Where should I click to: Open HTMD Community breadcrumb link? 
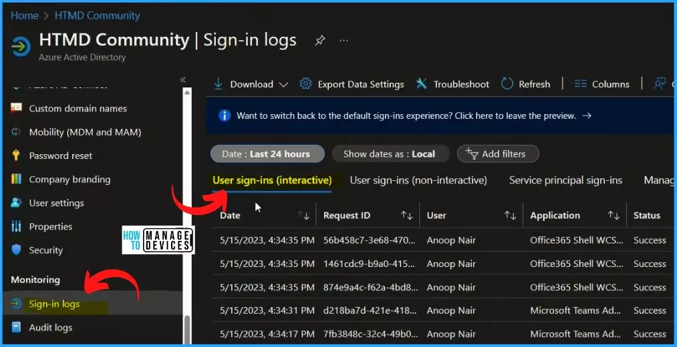point(97,15)
